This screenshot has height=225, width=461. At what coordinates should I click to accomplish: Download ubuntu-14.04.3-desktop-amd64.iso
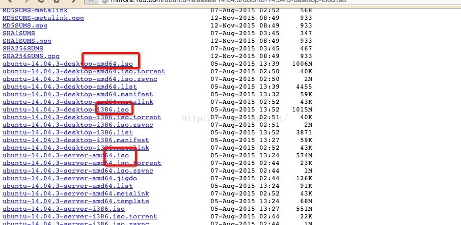click(68, 64)
